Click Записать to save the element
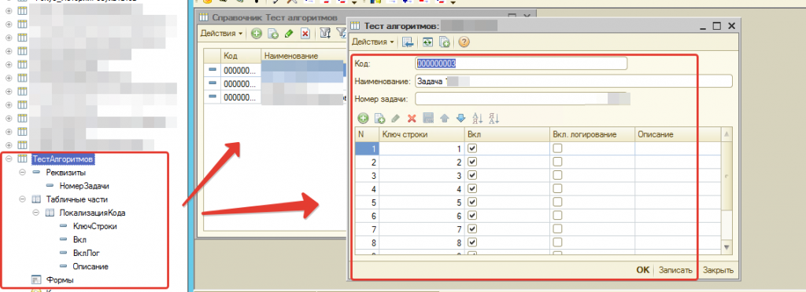This screenshot has height=292, width=806. (x=676, y=270)
